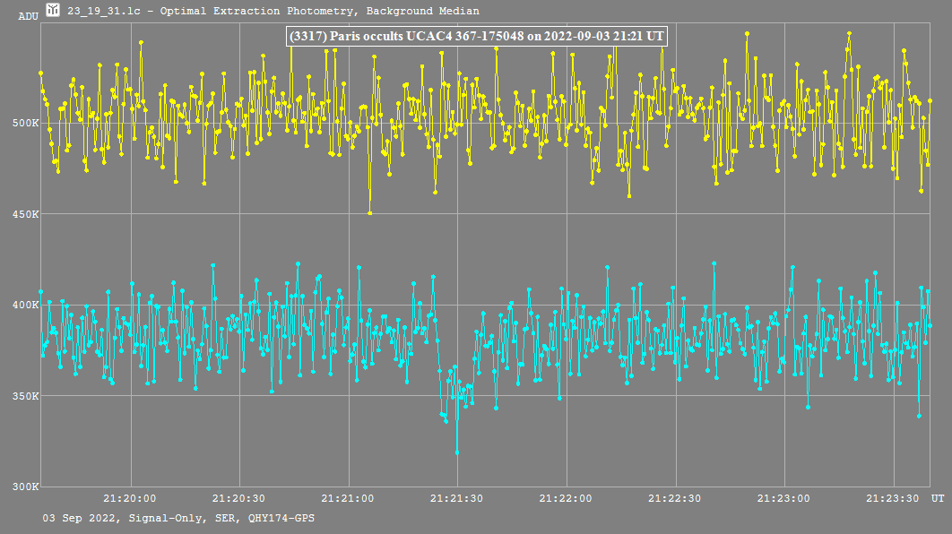The height and width of the screenshot is (534, 952).
Task: Click the 21:23:00 time axis label
Action: tap(784, 498)
